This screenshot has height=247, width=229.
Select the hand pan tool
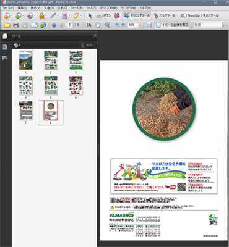(x=98, y=25)
